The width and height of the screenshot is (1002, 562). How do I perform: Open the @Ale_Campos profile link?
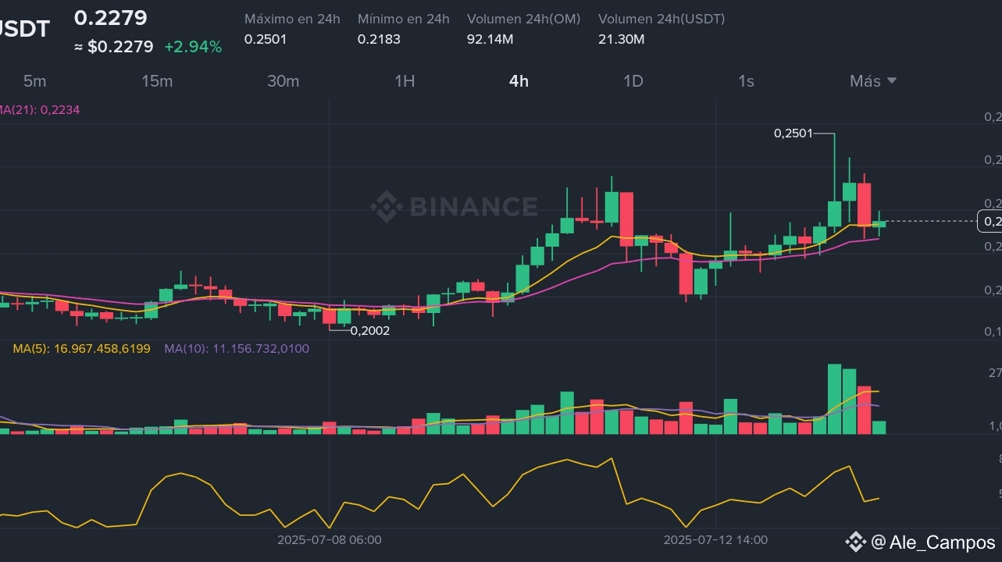click(x=932, y=542)
